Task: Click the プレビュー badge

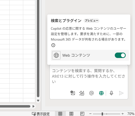Action: click(x=92, y=21)
